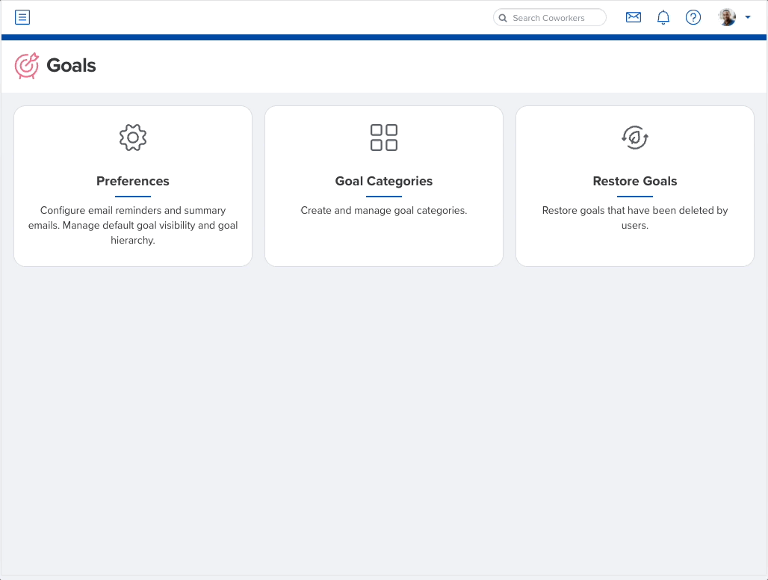Viewport: 768px width, 580px height.
Task: Focus the Search Coworkers field
Action: (x=550, y=18)
